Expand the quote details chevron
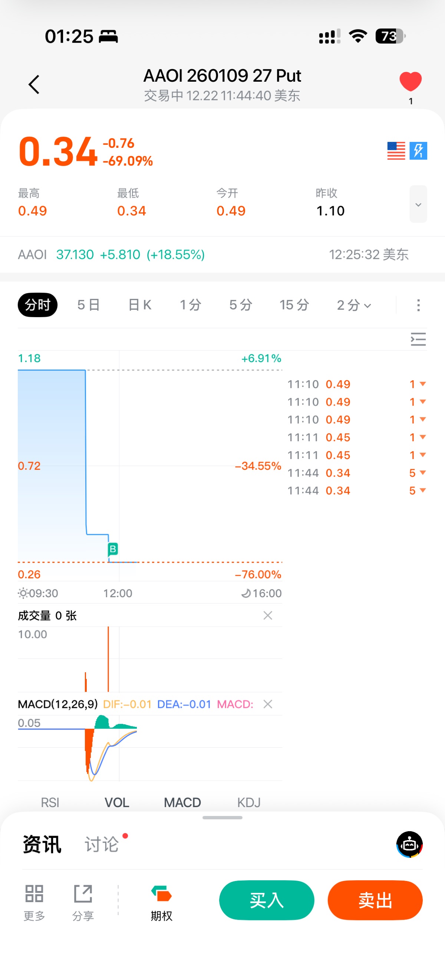445x969 pixels. coord(418,204)
